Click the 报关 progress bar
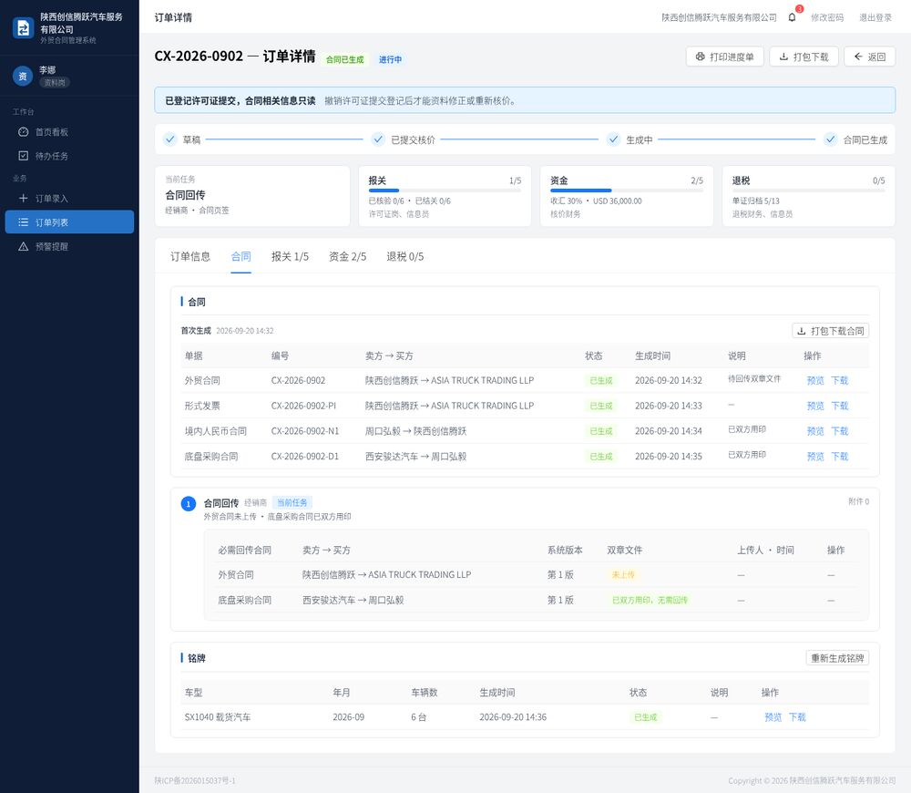911x793 pixels. [x=445, y=191]
